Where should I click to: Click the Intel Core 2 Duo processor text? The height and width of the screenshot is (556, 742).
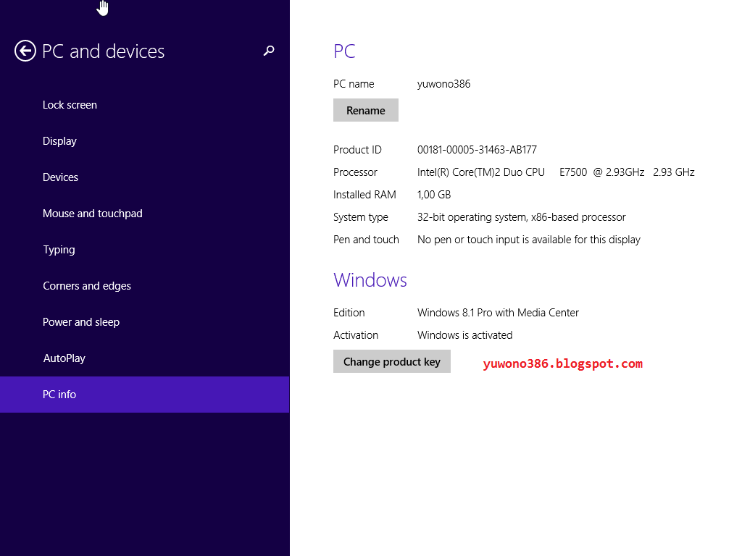tap(556, 172)
